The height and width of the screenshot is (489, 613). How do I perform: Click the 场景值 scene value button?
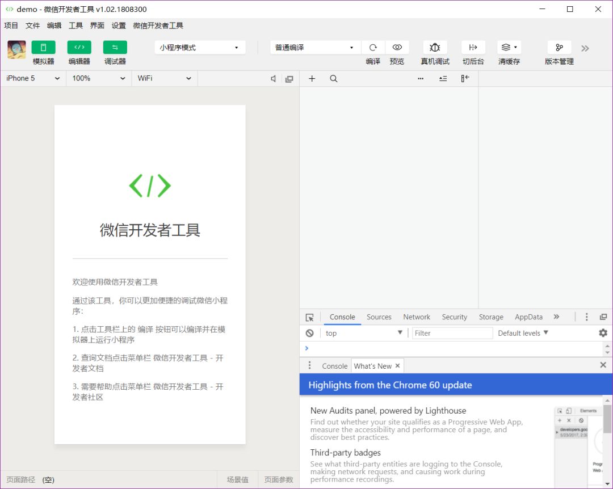(238, 479)
